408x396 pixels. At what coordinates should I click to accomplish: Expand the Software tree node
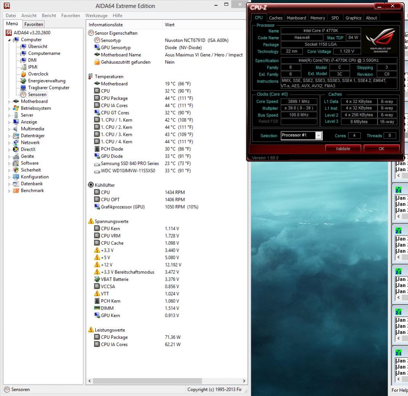click(10, 164)
